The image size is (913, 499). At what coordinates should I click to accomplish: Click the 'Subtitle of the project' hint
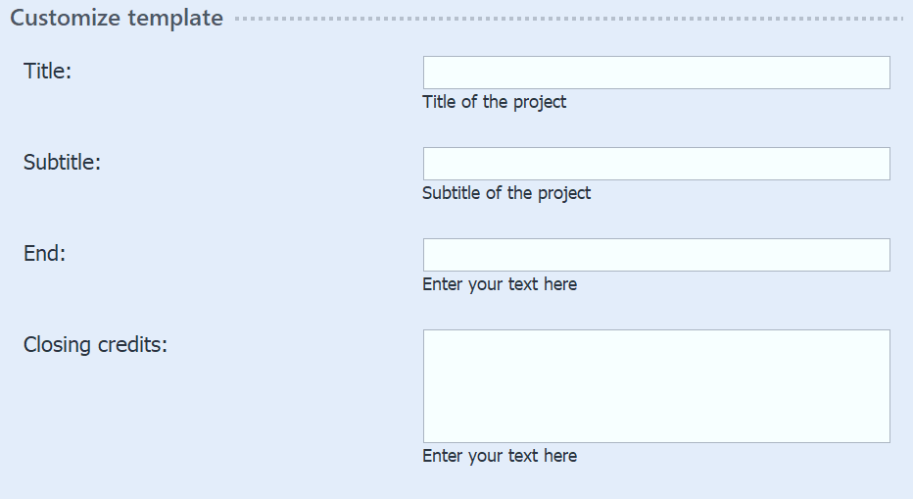tap(506, 193)
